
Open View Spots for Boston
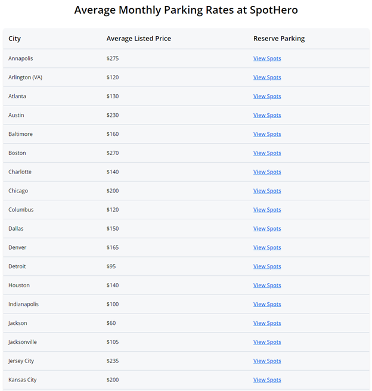coord(267,153)
